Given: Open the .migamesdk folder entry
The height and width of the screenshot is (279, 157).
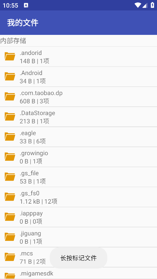Looking at the screenshot, I should point(79,273).
